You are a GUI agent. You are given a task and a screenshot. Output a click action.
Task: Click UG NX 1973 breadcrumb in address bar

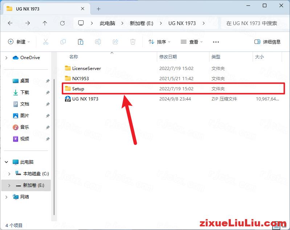click(x=182, y=23)
